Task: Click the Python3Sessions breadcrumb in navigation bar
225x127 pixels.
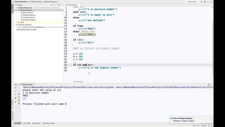Action: pos(20,2)
